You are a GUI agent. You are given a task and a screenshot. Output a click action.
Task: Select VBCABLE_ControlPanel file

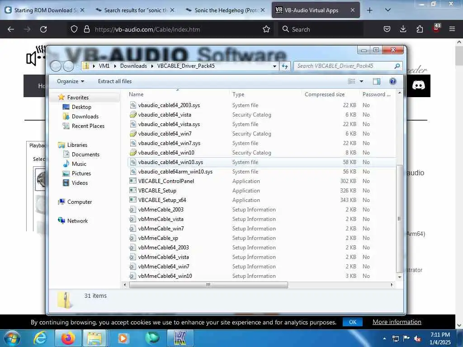click(166, 181)
